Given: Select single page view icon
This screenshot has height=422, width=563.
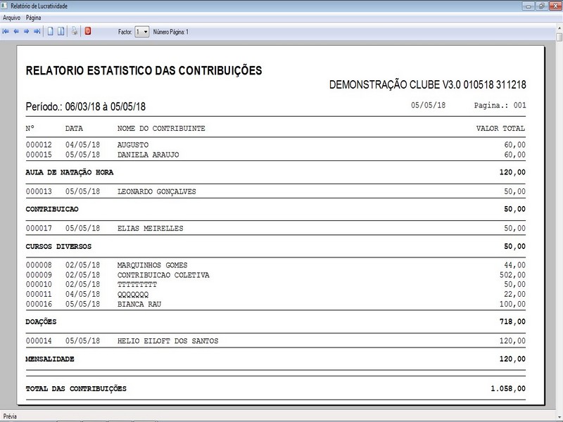Looking at the screenshot, I should pyautogui.click(x=50, y=32).
